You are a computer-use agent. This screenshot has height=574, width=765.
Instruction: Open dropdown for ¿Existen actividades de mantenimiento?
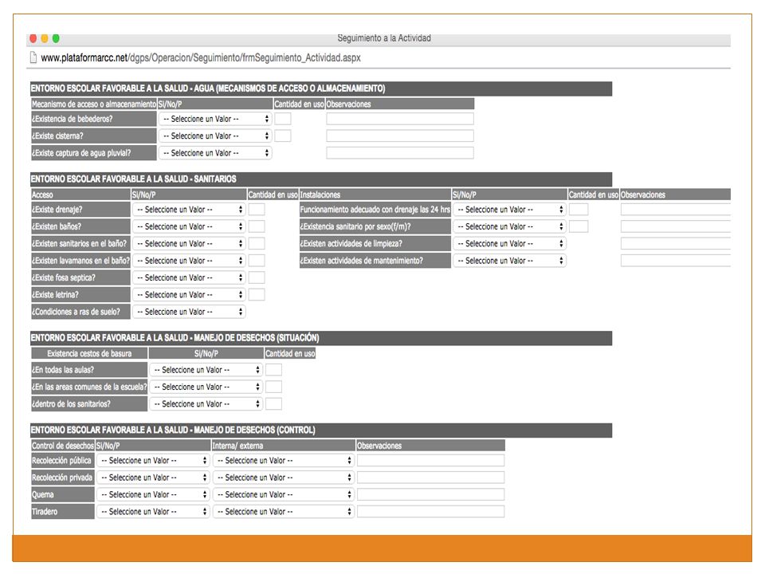pos(509,261)
